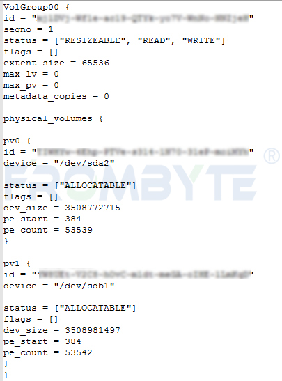Click the physical_volumes section header
282x381 pixels.
tap(53, 119)
